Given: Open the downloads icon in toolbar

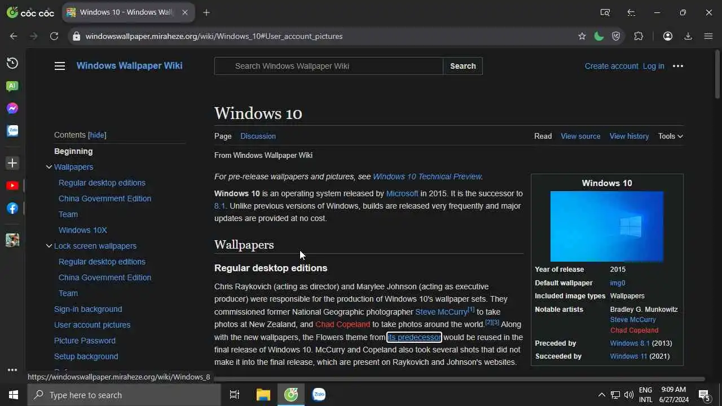Looking at the screenshot, I should click(688, 36).
